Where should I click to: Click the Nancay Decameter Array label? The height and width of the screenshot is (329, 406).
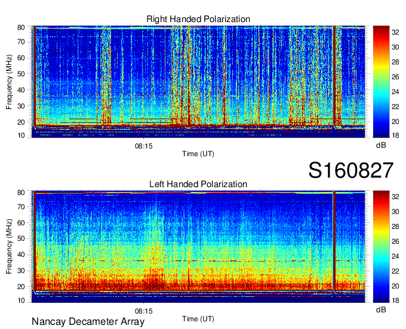pos(88,322)
